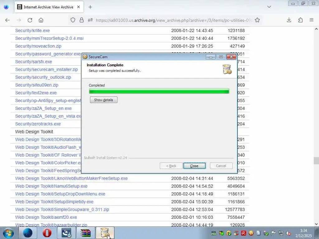Open Security/text2exe.exe link
This screenshot has width=319, height=239.
36,93
